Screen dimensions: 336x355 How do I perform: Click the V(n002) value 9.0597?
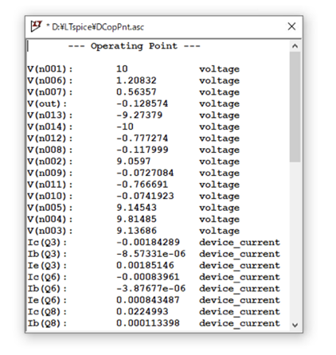(x=134, y=162)
